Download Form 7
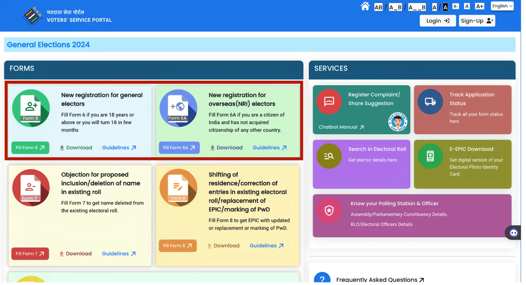Screen dimensions: 526x285 (x=76, y=254)
